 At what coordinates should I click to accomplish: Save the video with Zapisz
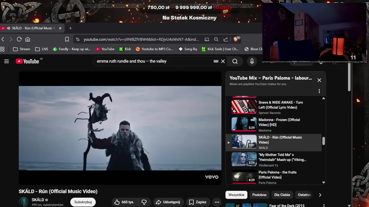[198, 202]
